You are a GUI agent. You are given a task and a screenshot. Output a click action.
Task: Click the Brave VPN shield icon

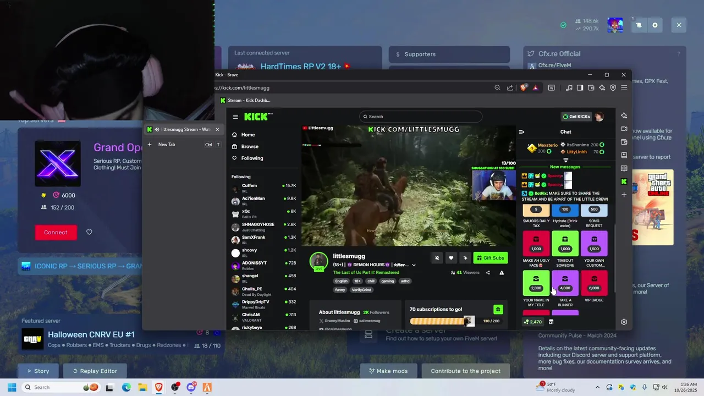(613, 87)
